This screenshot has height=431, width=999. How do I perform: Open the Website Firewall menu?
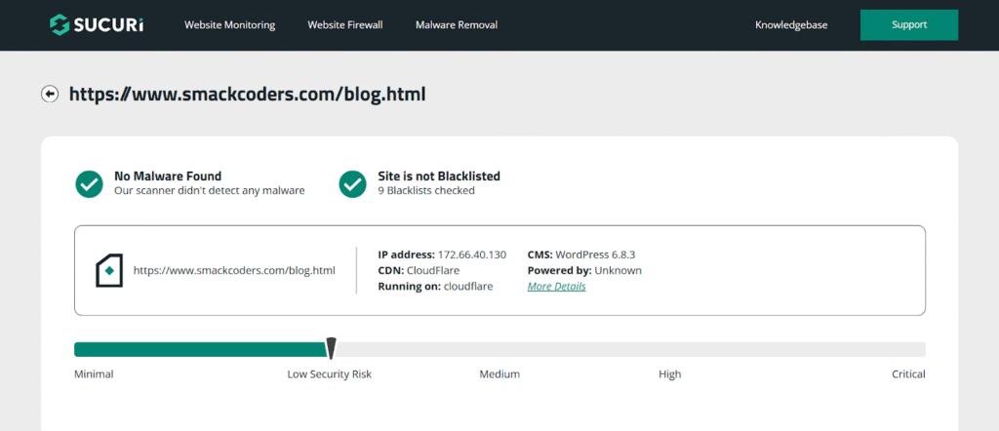coord(345,24)
